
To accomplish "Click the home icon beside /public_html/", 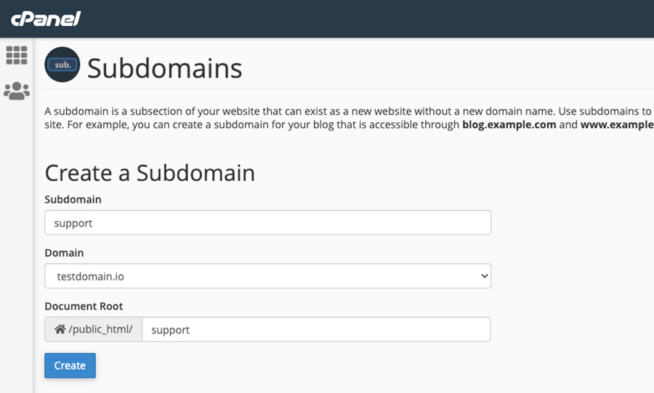I will pos(60,329).
